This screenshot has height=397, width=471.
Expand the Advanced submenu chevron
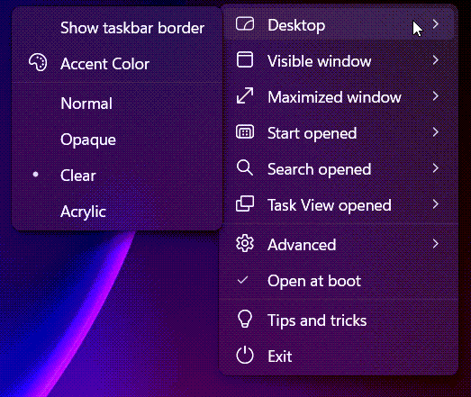[x=436, y=244]
